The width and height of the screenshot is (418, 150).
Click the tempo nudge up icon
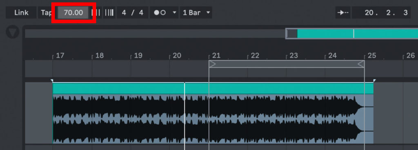109,13
